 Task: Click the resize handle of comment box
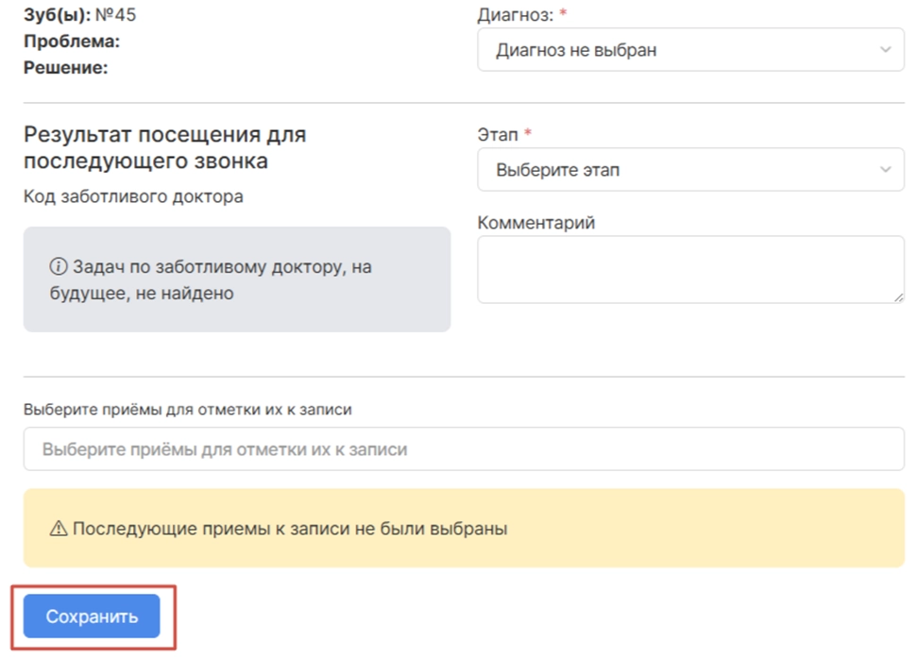point(898,296)
